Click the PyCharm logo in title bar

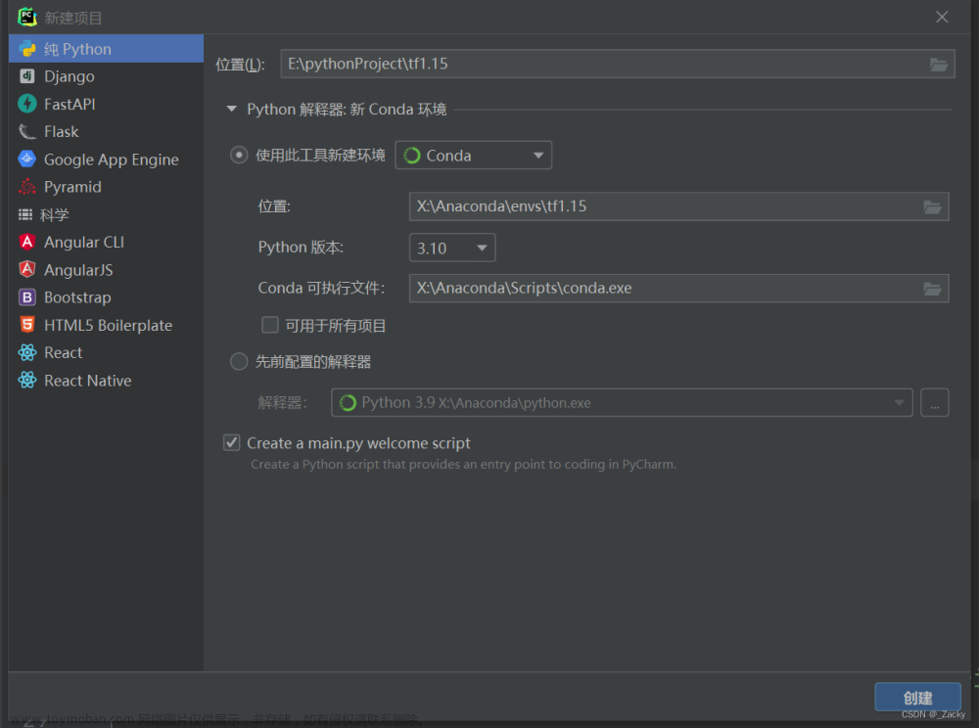27,17
